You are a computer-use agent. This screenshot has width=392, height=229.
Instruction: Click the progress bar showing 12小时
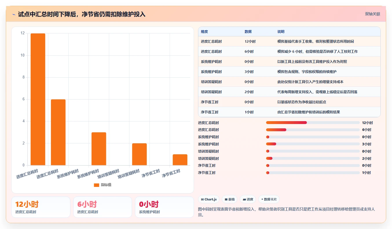tap(313, 123)
